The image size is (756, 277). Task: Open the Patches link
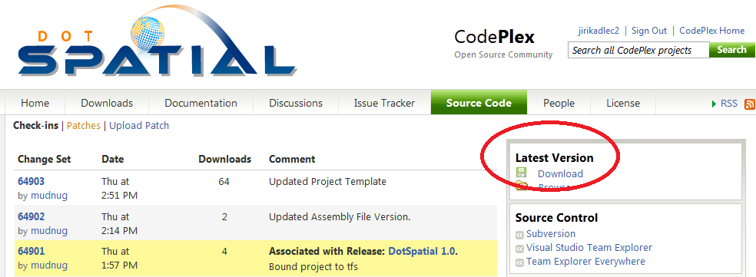84,126
